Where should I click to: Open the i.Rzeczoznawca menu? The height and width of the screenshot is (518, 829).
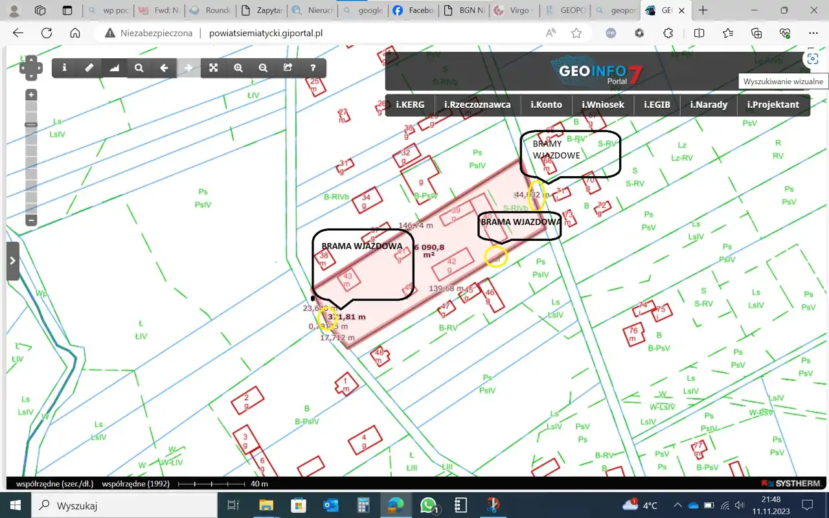(x=477, y=105)
